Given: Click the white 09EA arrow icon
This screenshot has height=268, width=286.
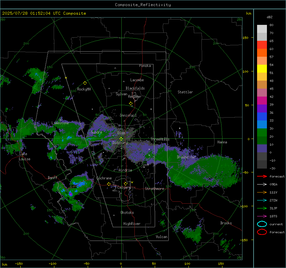Looking at the screenshot, I should tap(262, 185).
